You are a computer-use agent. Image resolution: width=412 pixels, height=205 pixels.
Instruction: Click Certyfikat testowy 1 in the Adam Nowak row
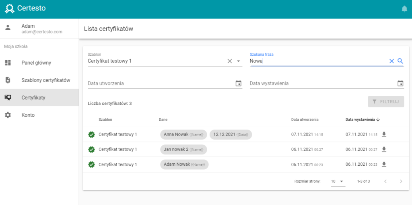118,164
